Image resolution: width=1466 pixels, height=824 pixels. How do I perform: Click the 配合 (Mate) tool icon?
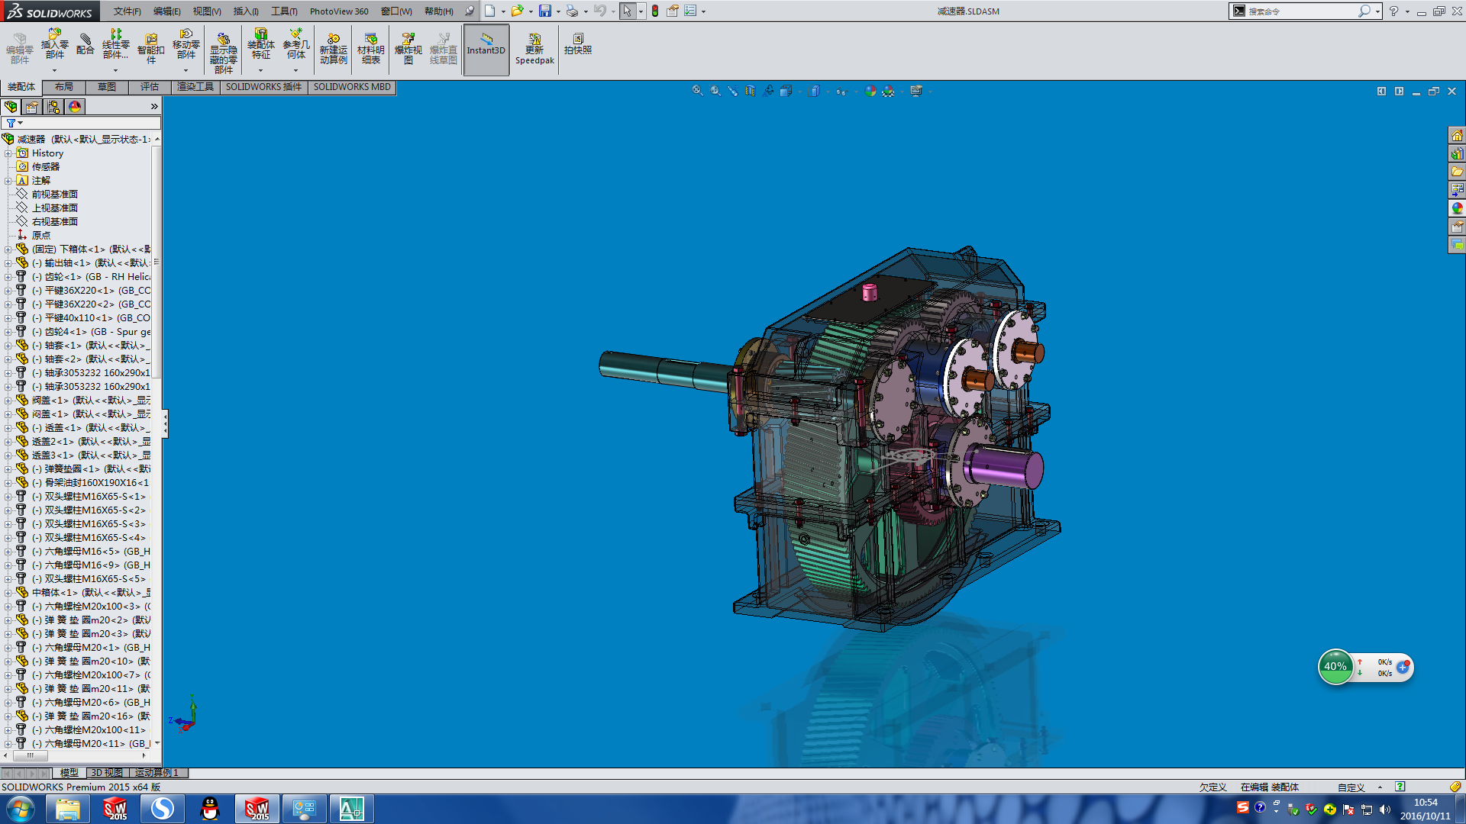85,44
